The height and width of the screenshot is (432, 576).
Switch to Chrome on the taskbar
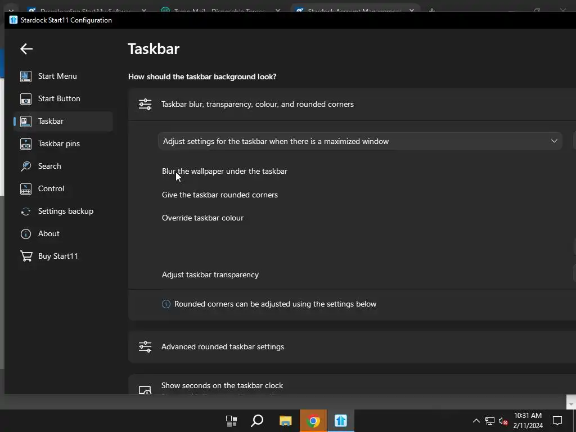coord(313,421)
